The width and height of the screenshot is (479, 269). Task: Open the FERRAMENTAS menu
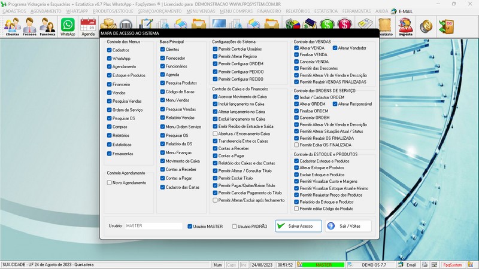356,11
